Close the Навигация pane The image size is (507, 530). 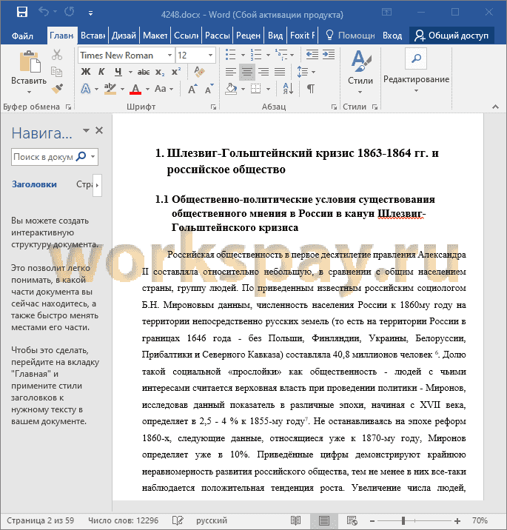99,130
